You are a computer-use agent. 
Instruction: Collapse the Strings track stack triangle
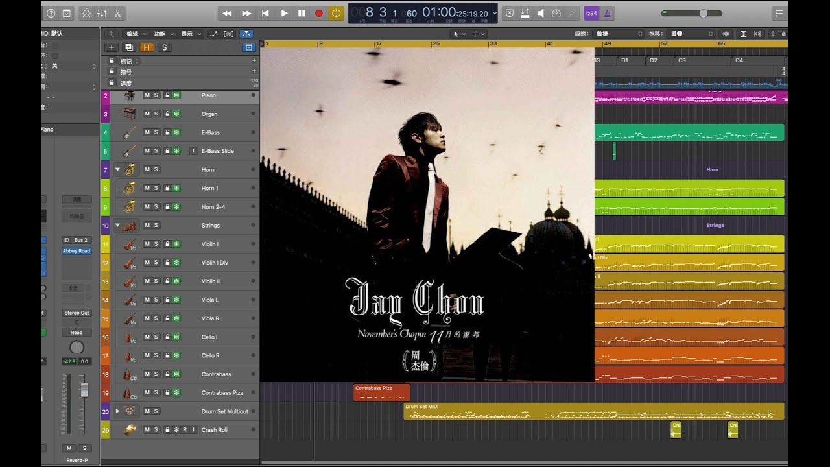pyautogui.click(x=117, y=225)
